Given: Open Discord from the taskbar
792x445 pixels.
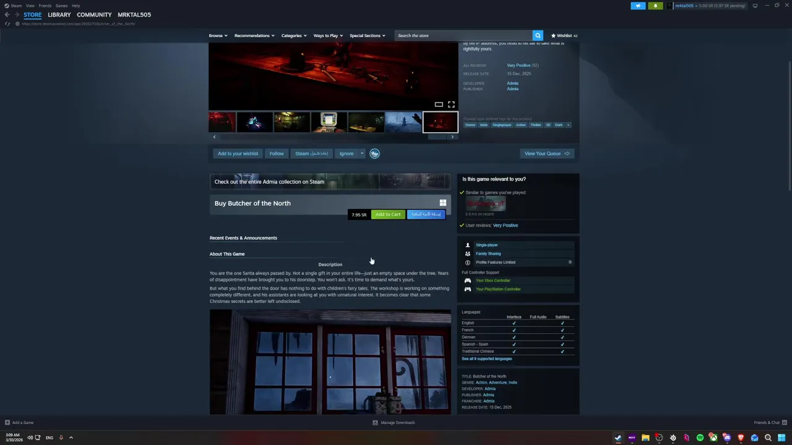Looking at the screenshot, I should coord(727,438).
